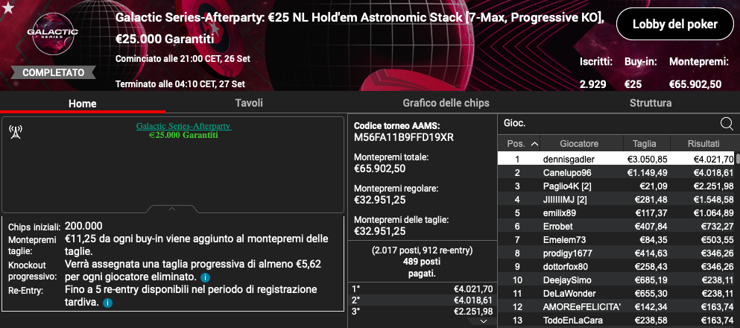This screenshot has height=328, width=740.
Task: Sort players by Pos. column
Action: pyautogui.click(x=519, y=143)
